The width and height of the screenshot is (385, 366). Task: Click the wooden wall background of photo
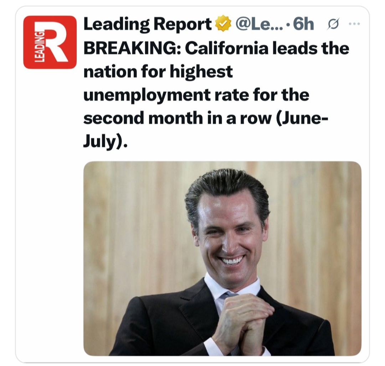133,221
